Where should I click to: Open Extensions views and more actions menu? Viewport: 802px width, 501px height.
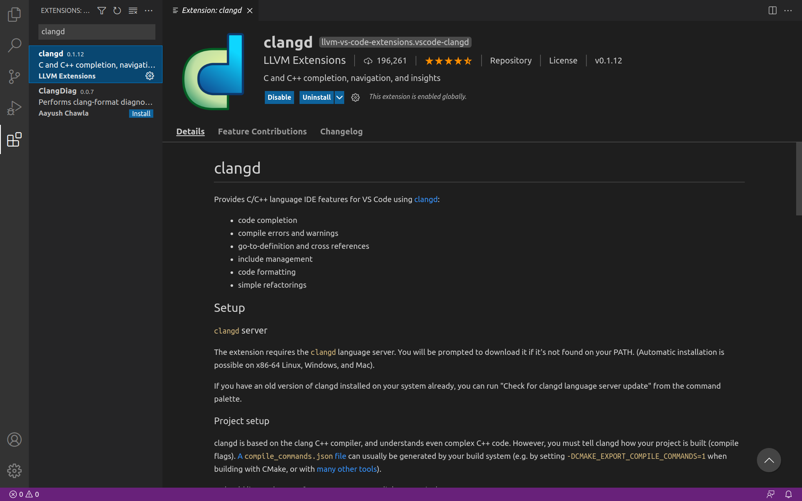tap(149, 10)
